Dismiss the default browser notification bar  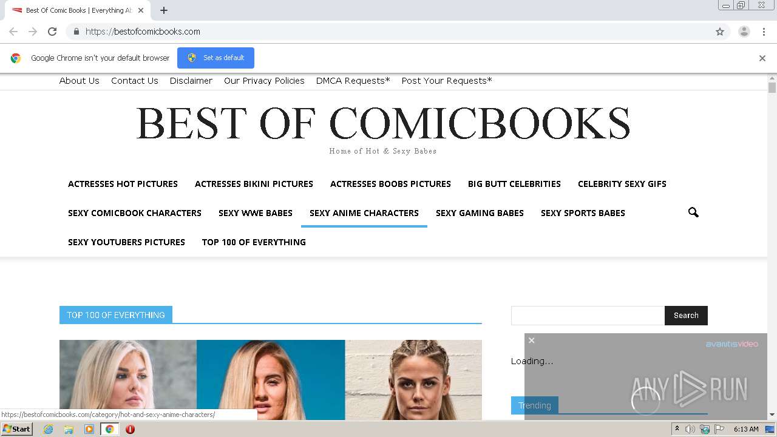click(762, 58)
